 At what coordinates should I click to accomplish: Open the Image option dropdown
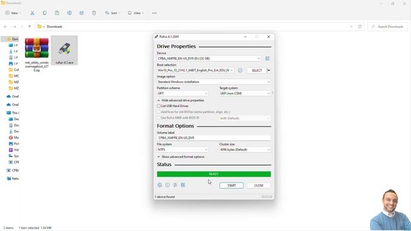[x=214, y=81]
